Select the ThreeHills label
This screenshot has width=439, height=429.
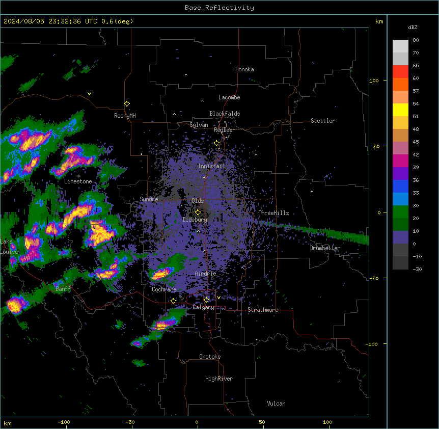(x=273, y=213)
